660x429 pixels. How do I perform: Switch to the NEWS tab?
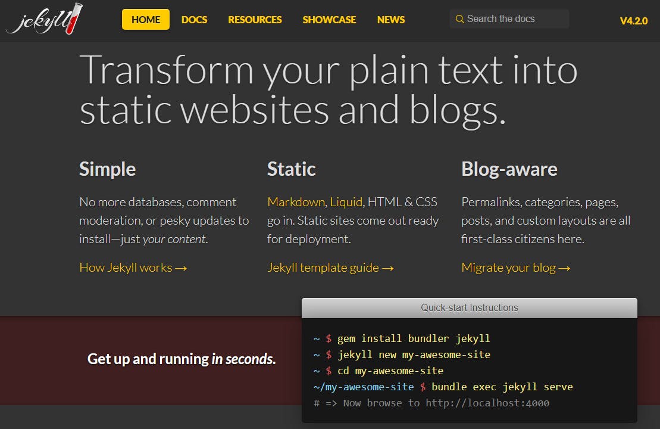click(390, 19)
